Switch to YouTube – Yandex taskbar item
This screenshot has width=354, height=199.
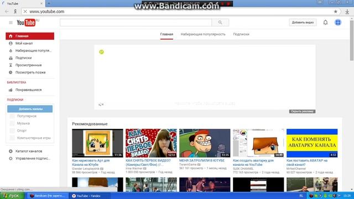tap(90, 196)
